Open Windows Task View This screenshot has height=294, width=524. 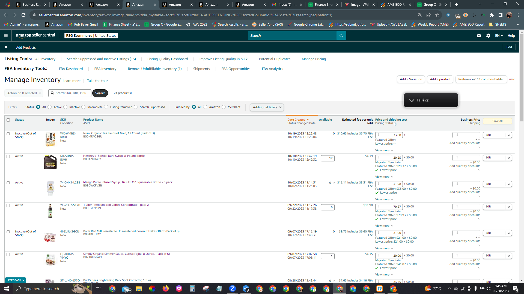(98, 289)
